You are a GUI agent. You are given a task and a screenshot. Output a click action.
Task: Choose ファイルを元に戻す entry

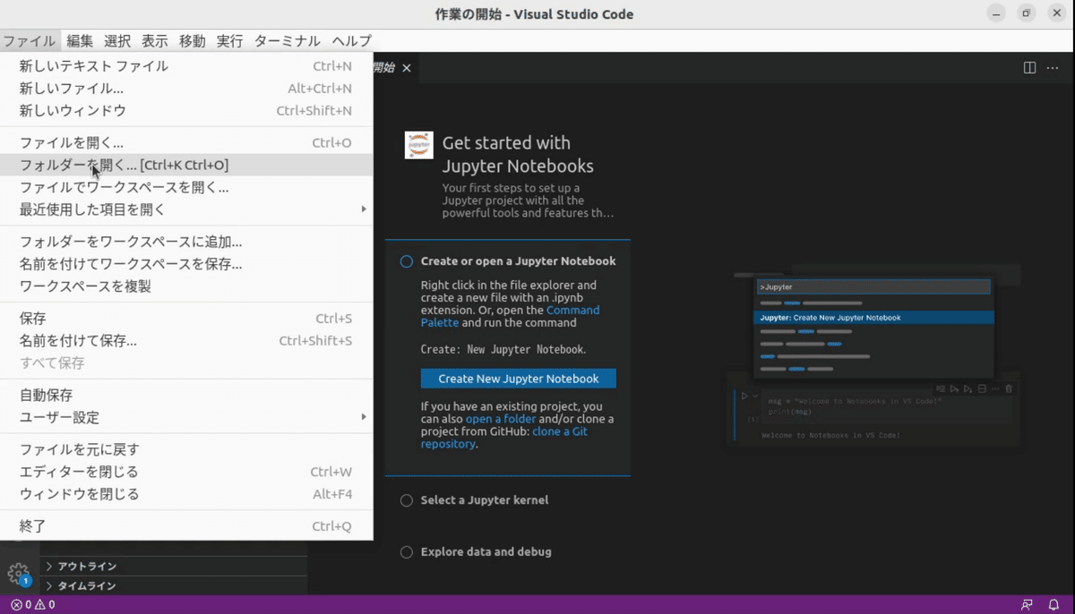click(x=186, y=449)
